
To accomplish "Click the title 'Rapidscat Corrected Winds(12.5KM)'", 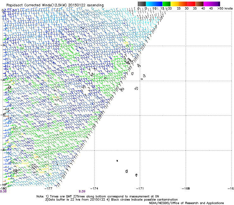I will 36,5.
